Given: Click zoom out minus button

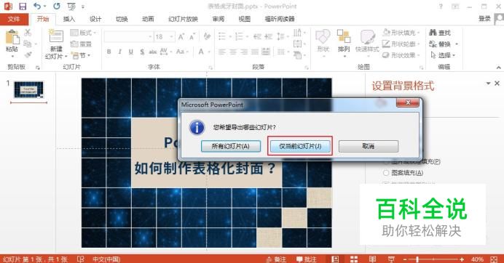Looking at the screenshot, I should click(x=406, y=259).
